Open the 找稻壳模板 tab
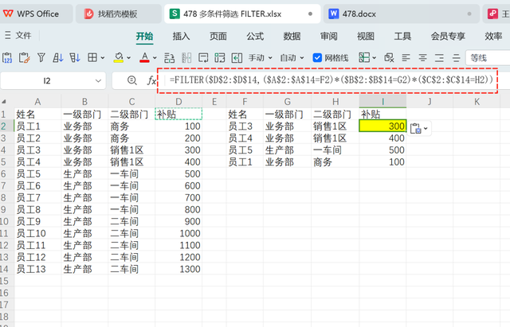The height and width of the screenshot is (327, 510). coord(117,14)
